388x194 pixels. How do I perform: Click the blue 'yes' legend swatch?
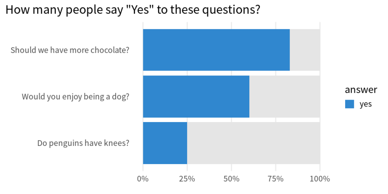coord(349,104)
